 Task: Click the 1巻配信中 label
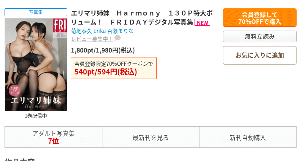click(36, 116)
